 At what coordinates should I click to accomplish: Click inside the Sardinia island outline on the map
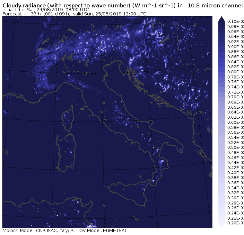click(x=66, y=153)
